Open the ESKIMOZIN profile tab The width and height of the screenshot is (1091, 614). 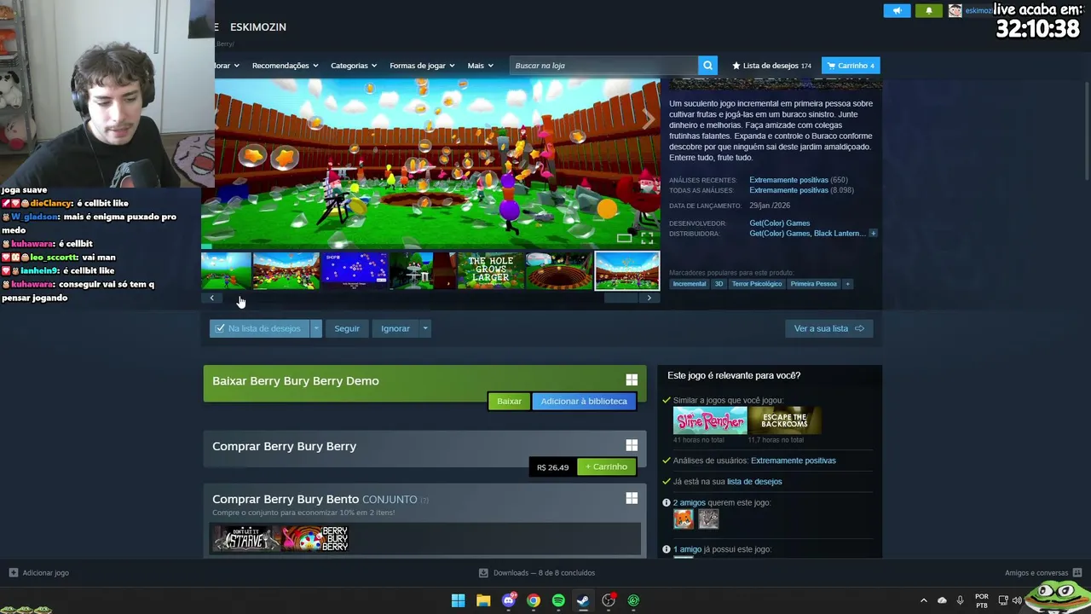257,27
